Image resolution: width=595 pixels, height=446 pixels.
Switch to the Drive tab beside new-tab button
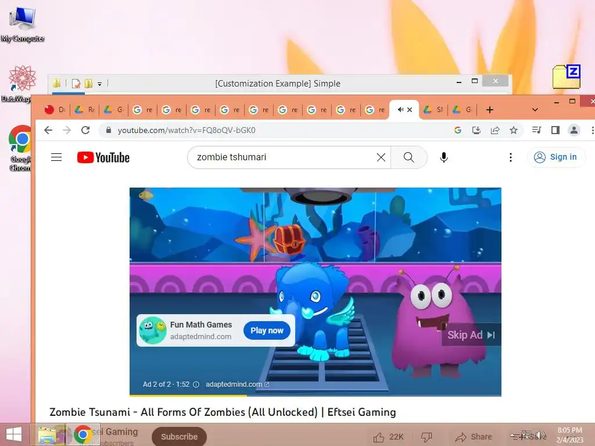[463, 110]
